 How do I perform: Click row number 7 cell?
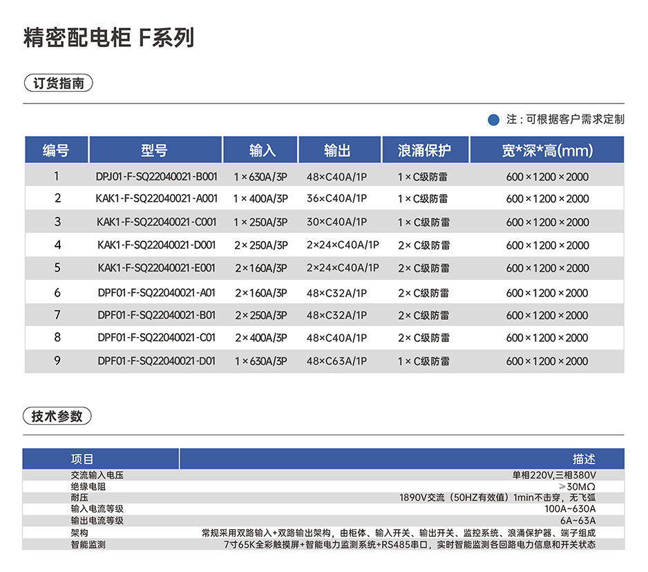tap(57, 315)
